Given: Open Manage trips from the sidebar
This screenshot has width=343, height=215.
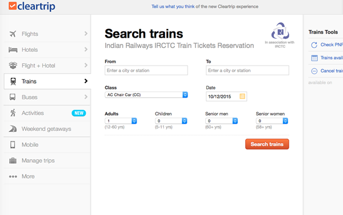Looking at the screenshot, I should [47, 160].
